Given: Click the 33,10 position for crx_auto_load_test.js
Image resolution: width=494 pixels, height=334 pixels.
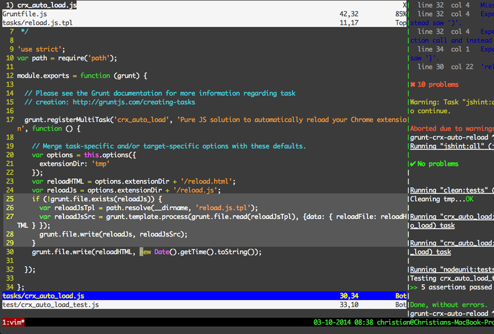Looking at the screenshot, I should (349, 305).
